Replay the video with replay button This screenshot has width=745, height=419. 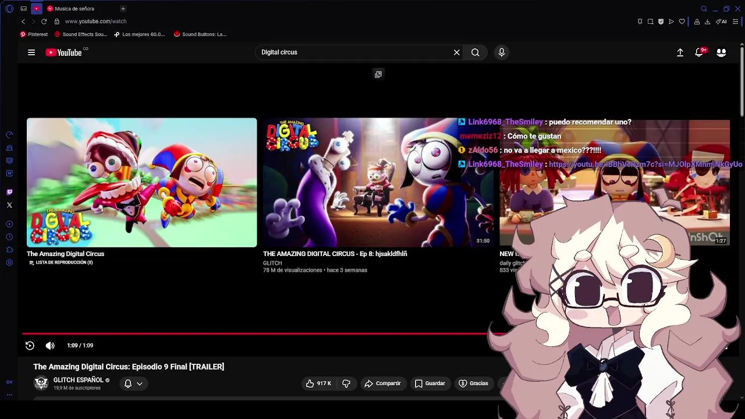(x=30, y=346)
